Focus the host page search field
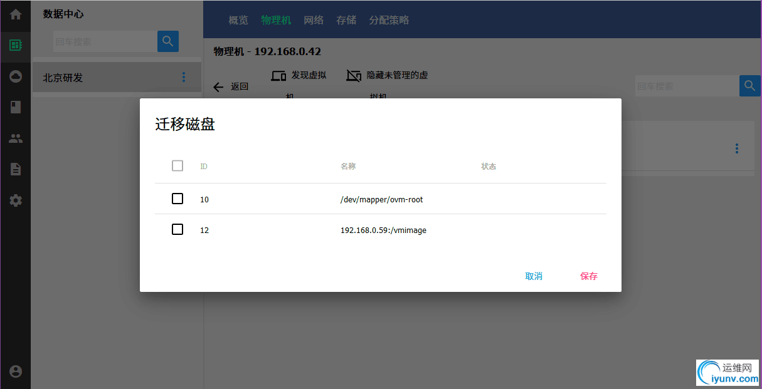762x389 pixels. (x=687, y=86)
